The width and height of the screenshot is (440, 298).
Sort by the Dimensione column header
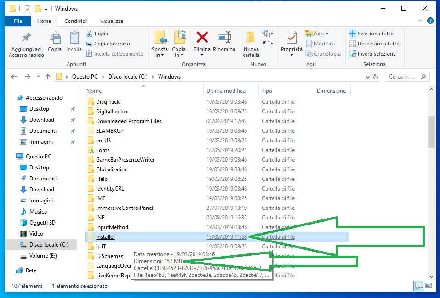tap(331, 91)
